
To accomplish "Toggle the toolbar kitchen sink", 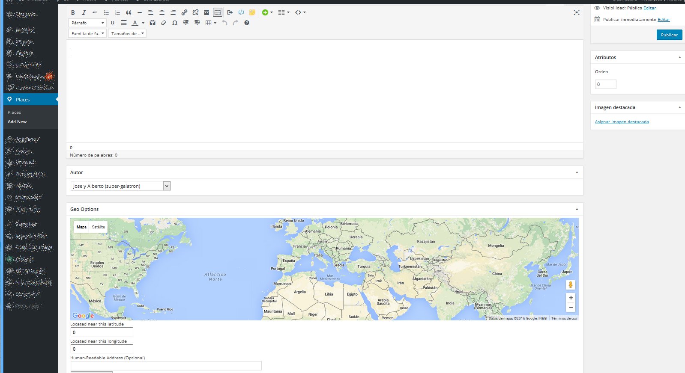I will click(x=218, y=12).
